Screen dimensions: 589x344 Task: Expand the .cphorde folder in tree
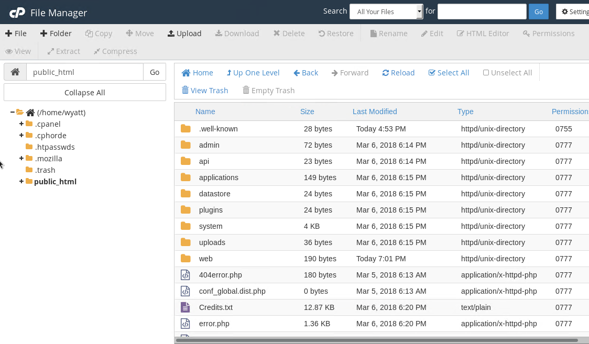[x=21, y=135]
